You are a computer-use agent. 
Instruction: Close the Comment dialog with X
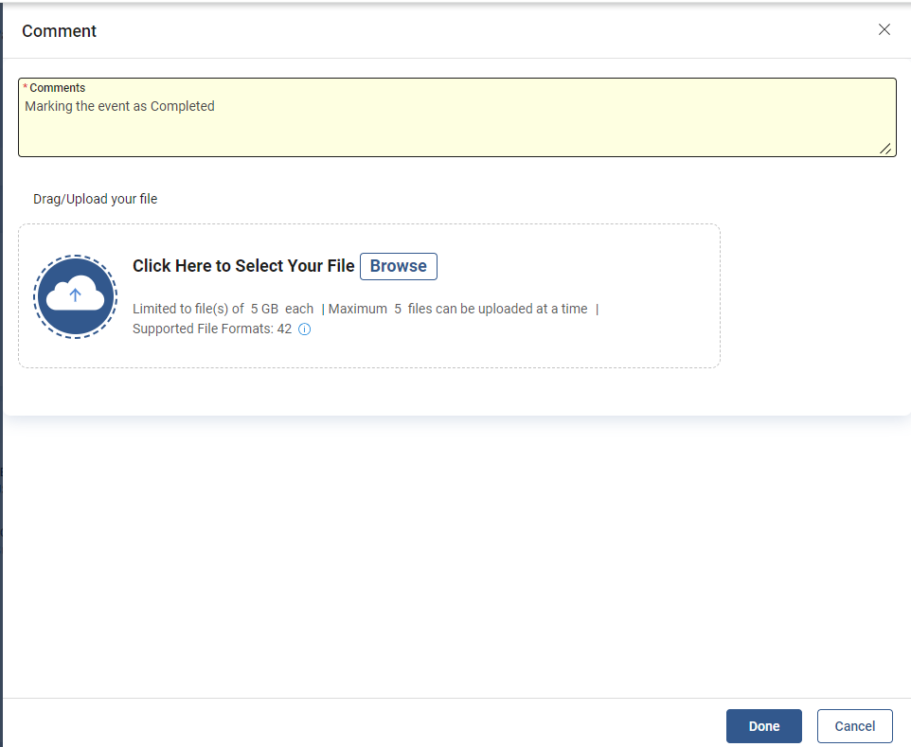[x=884, y=29]
